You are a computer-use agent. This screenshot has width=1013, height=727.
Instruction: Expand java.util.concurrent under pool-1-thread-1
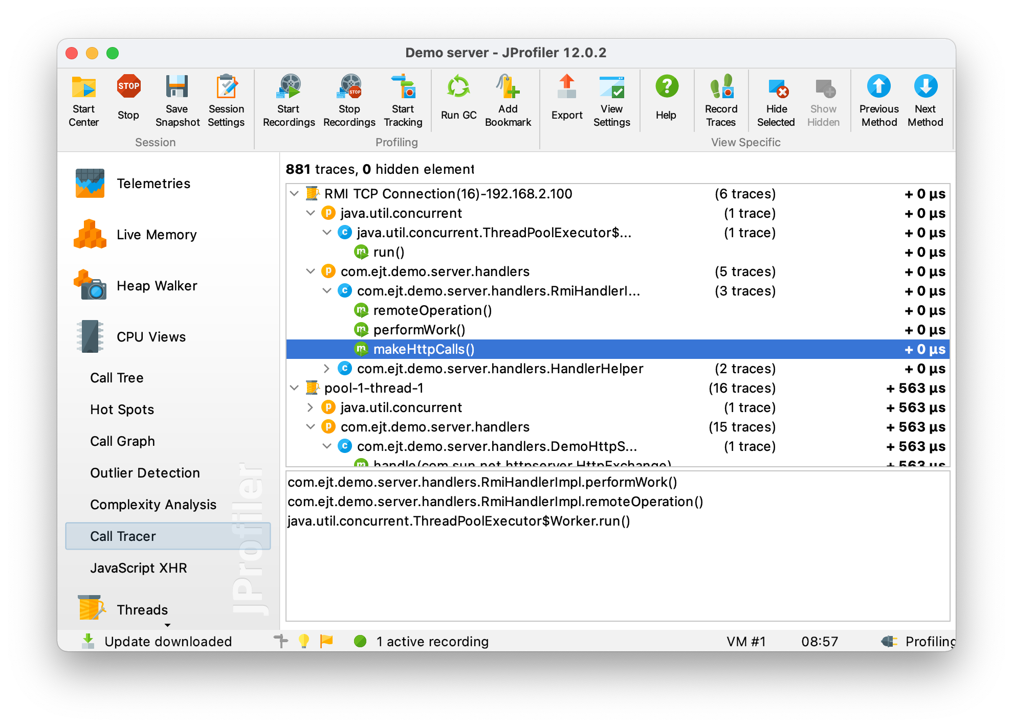311,407
